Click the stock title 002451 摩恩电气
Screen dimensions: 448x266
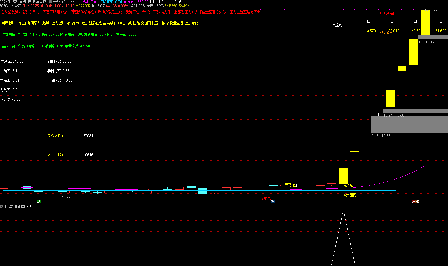[13, 2]
